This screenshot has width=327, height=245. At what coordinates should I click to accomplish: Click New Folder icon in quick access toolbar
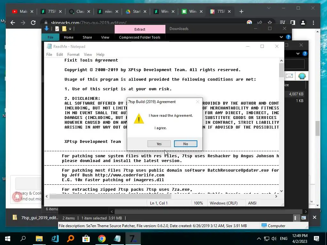click(x=64, y=29)
